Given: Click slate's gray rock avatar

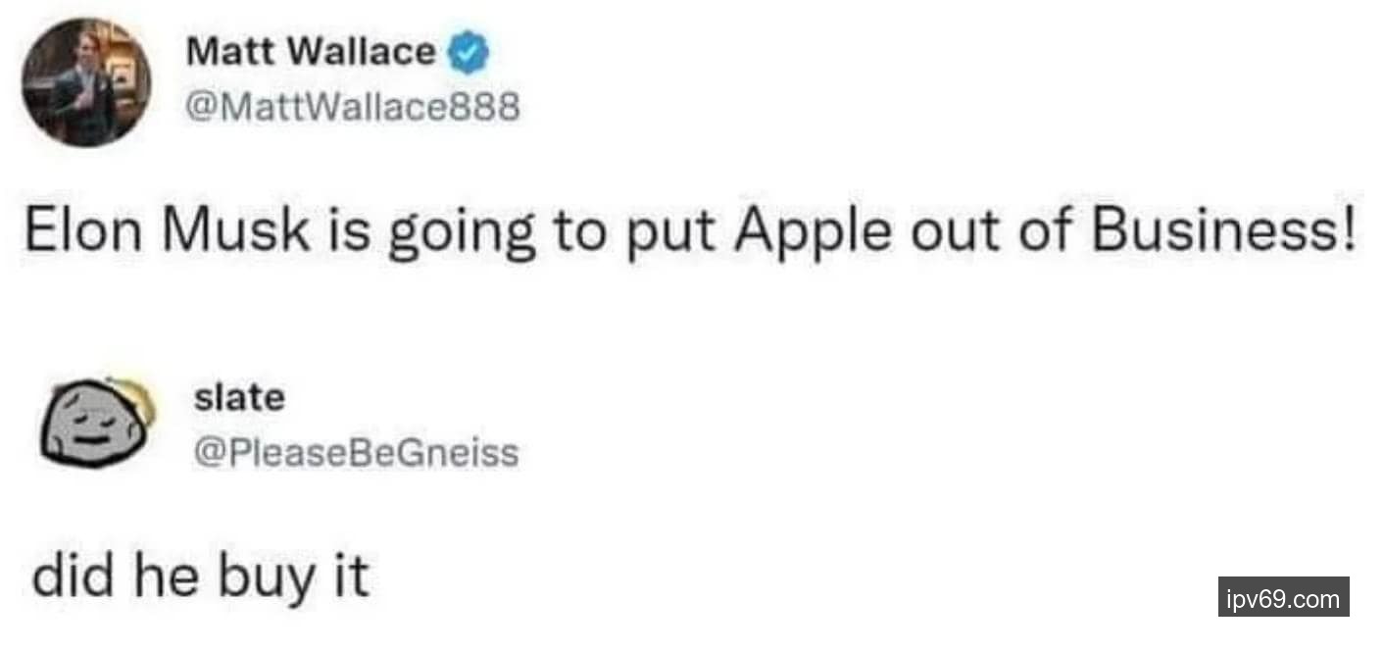Looking at the screenshot, I should click(x=96, y=423).
